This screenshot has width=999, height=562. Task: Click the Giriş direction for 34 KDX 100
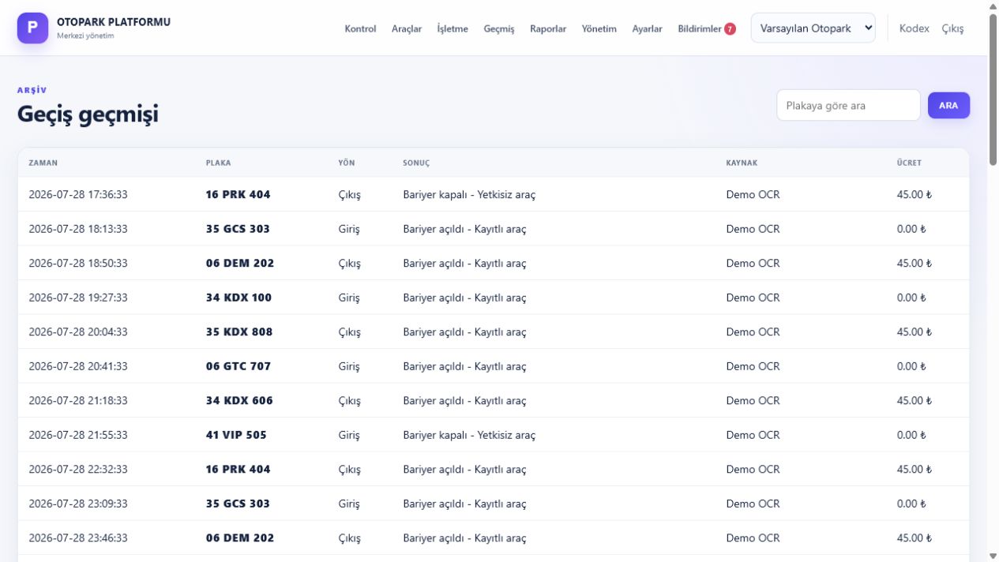click(349, 298)
